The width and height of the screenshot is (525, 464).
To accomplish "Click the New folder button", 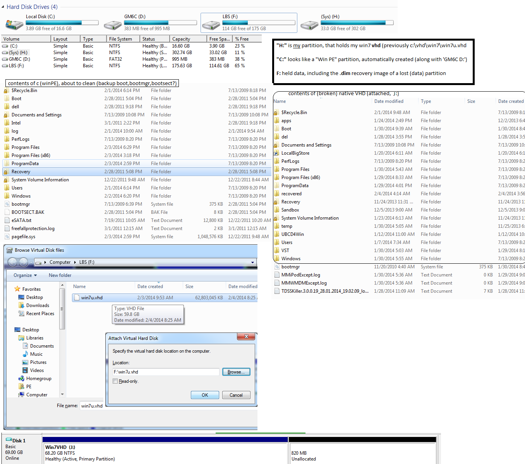I will (60, 275).
